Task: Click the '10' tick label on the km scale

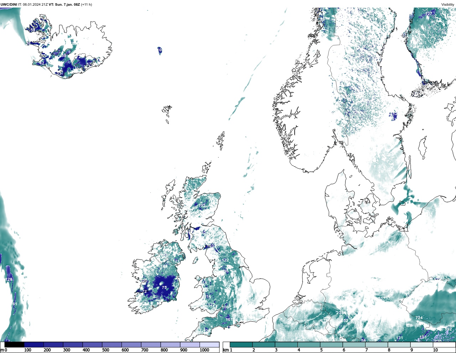Action: tap(435, 350)
